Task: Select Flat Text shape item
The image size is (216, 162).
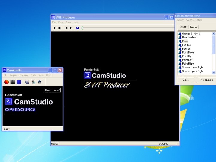Action: click(x=187, y=45)
